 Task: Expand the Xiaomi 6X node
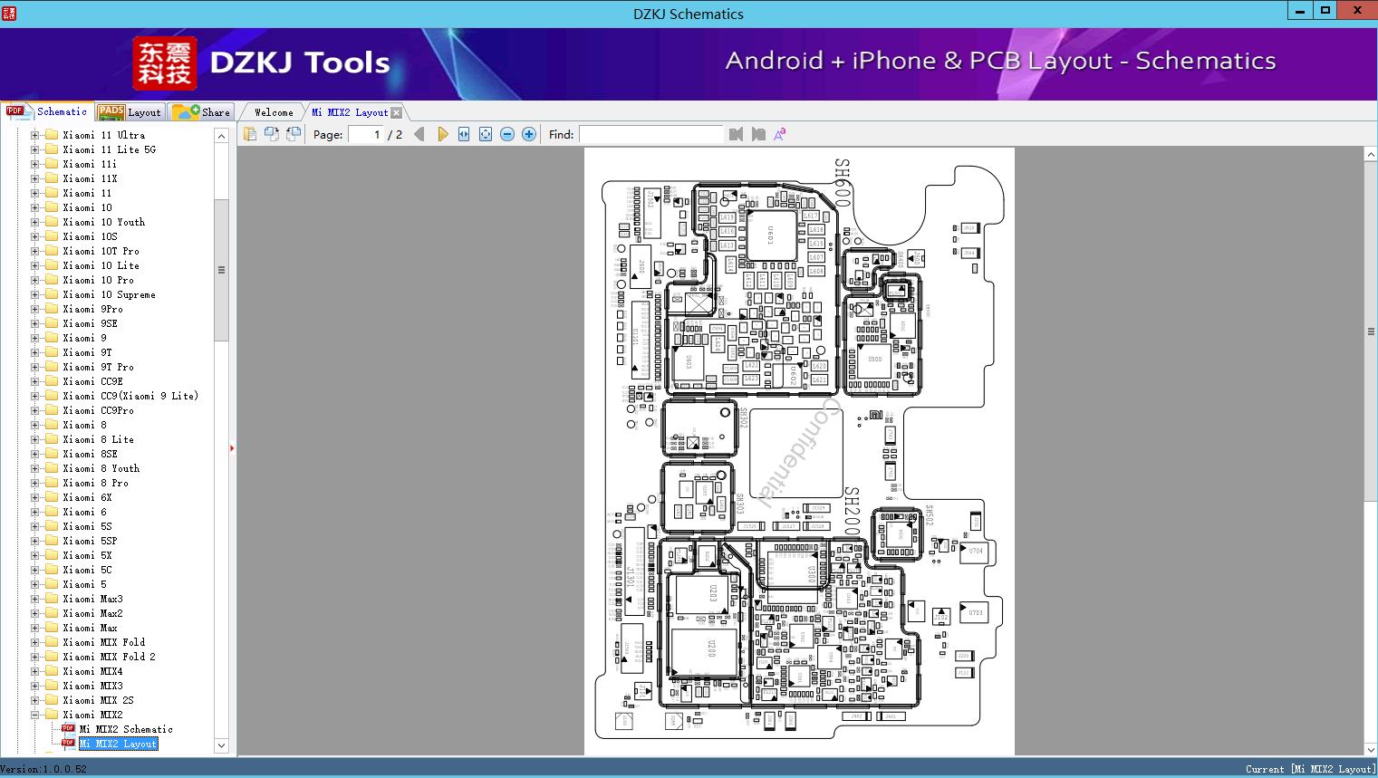(x=35, y=497)
